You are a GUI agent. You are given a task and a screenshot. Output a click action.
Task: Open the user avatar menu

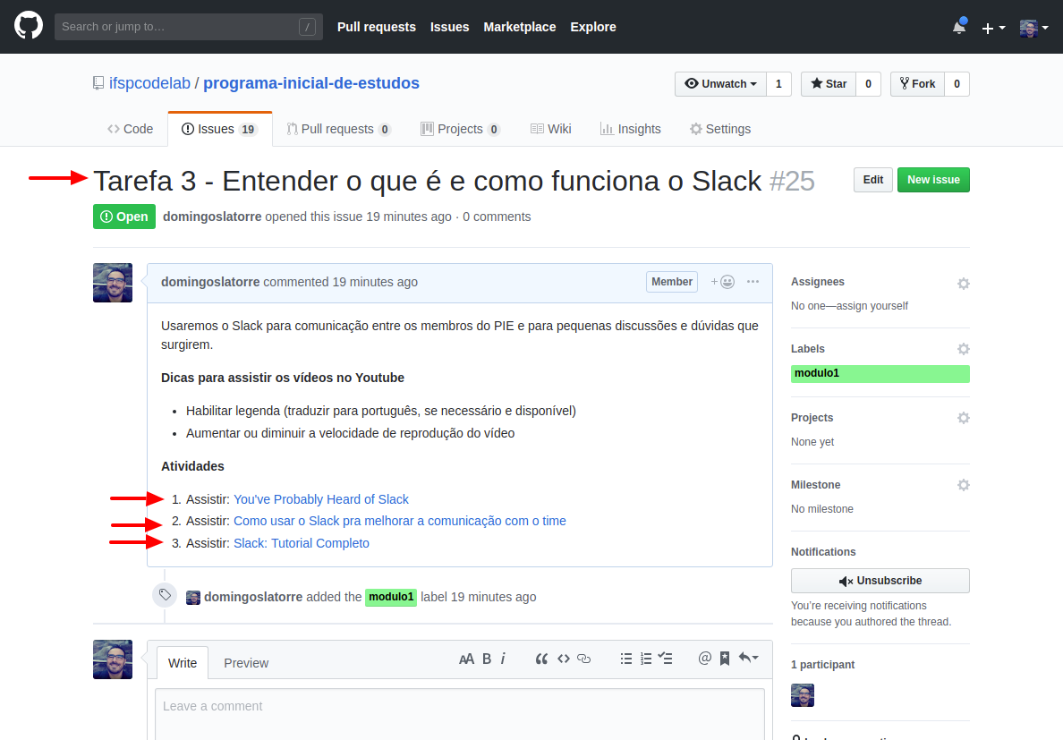[1033, 28]
